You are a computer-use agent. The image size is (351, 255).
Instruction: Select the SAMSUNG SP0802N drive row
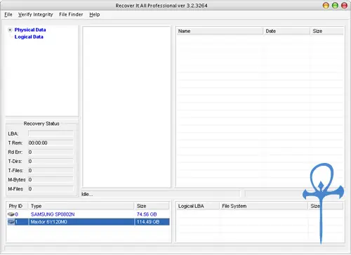click(88, 214)
